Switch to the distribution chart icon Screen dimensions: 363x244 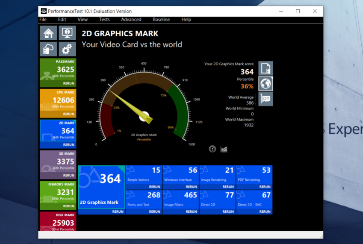coord(224,149)
